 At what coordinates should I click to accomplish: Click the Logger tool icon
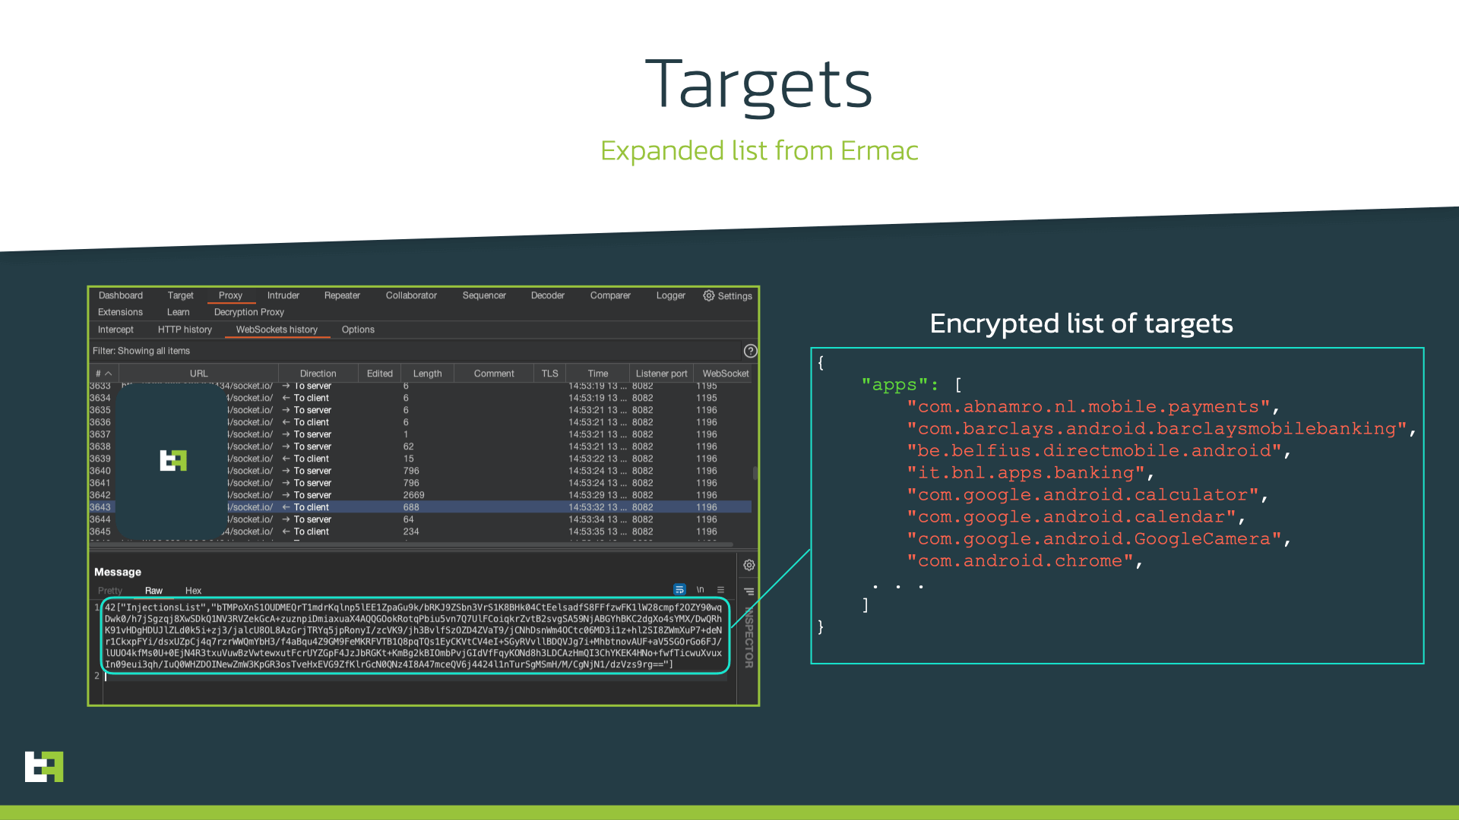tap(670, 295)
